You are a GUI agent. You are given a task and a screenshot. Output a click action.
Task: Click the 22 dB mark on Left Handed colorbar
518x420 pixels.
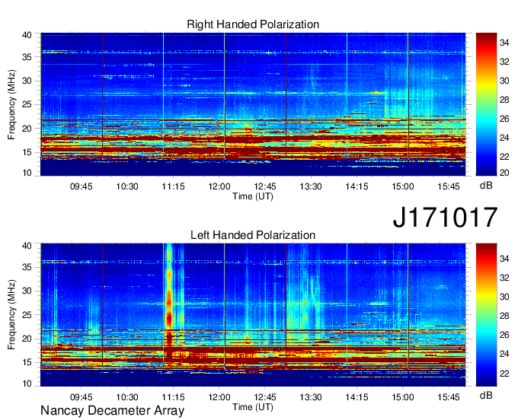pyautogui.click(x=504, y=374)
